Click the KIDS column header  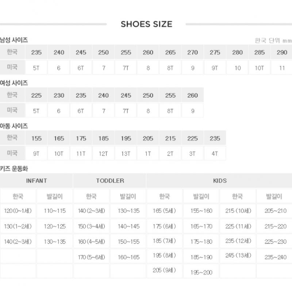(219, 181)
